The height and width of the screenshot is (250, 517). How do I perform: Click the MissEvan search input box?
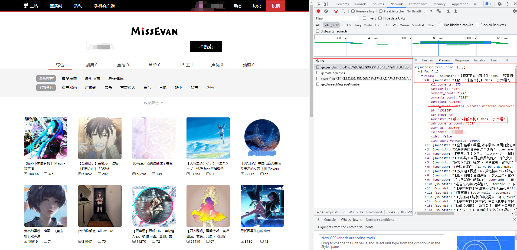(138, 47)
